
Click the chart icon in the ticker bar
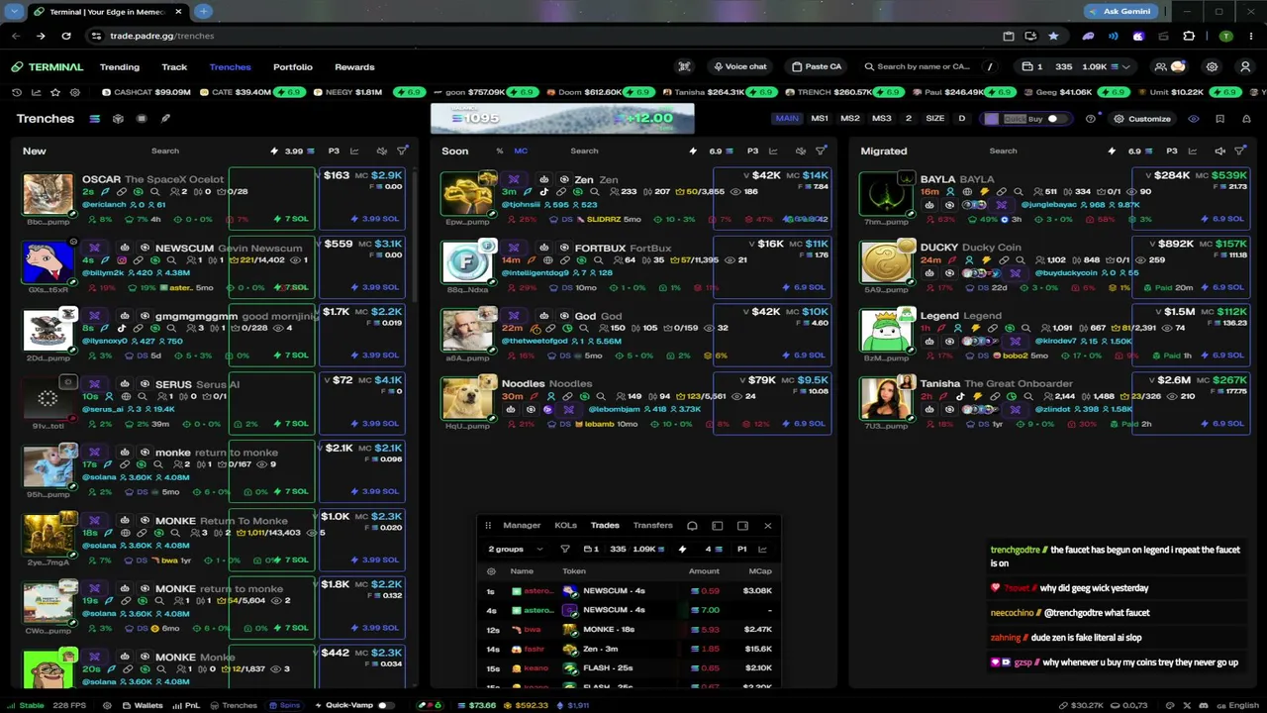tap(37, 92)
